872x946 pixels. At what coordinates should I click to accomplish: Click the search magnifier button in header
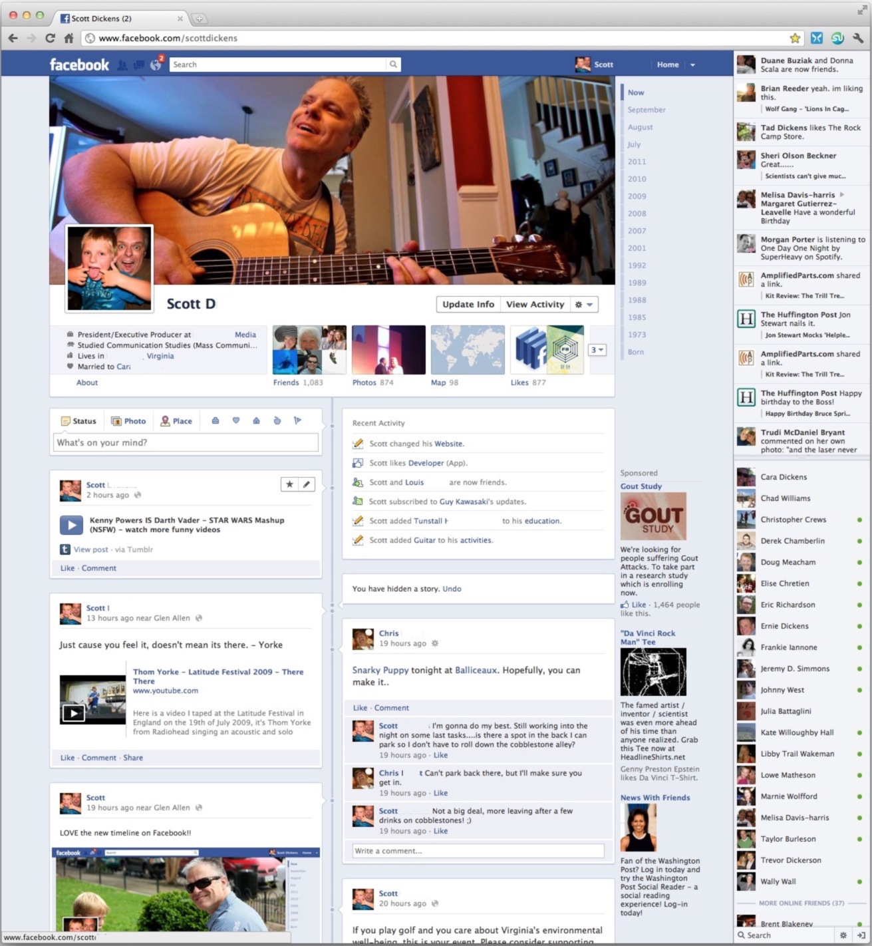pos(393,65)
